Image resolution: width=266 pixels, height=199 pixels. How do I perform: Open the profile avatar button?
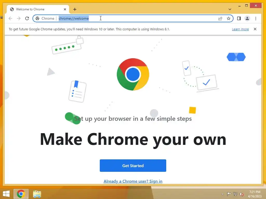[247, 18]
